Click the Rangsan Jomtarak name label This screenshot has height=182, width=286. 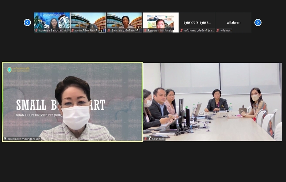(160, 30)
